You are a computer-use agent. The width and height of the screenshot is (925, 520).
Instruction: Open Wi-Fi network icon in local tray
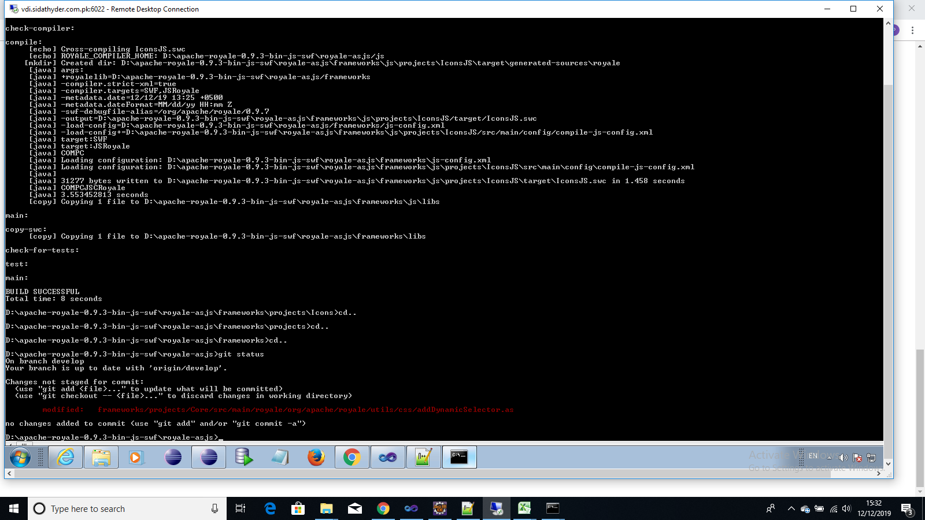[834, 509]
